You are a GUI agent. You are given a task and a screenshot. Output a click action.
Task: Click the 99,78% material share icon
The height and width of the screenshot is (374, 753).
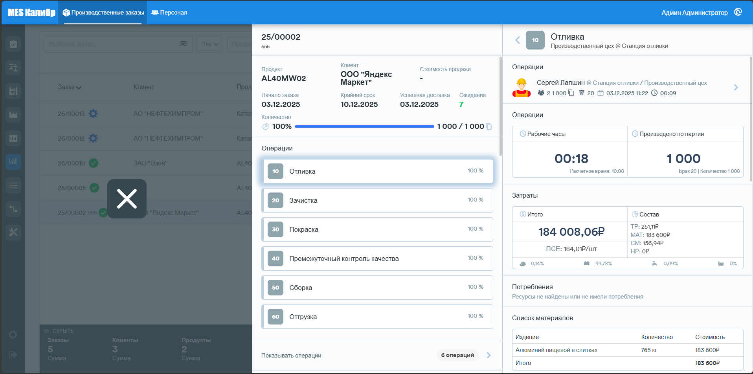(x=587, y=264)
